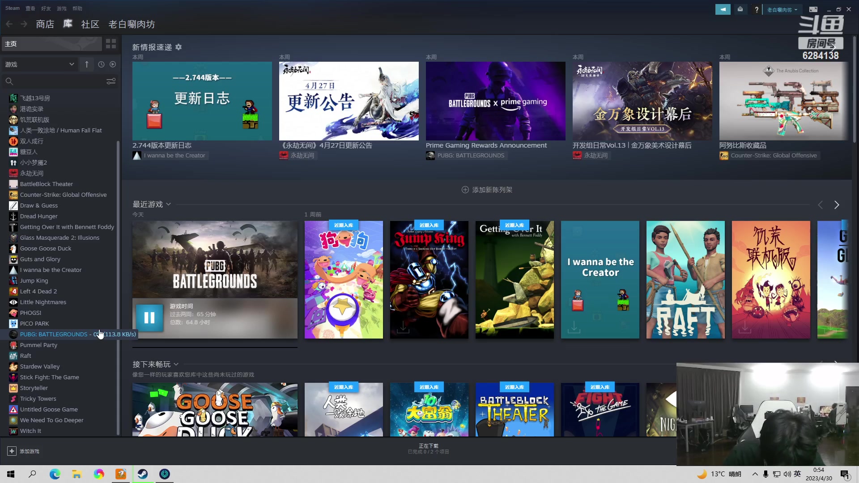Show hidden system tray icons chevron
This screenshot has width=859, height=483.
tap(755, 474)
